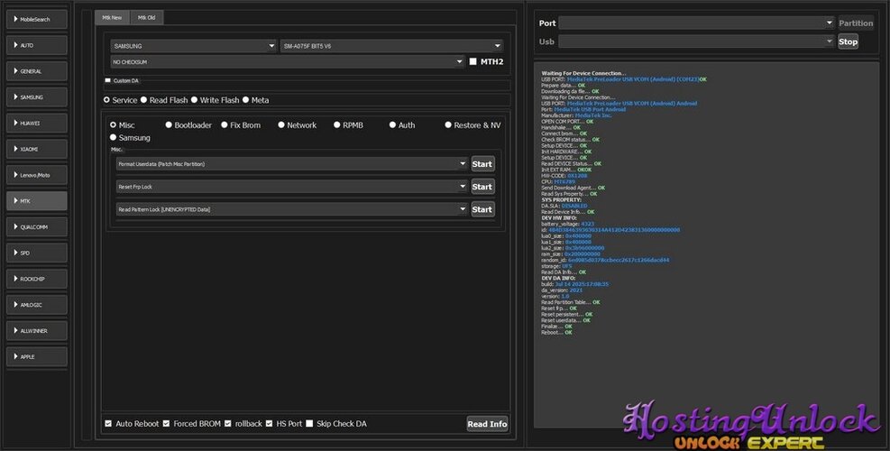
Task: Switch to the Mtk New tab
Action: click(x=112, y=18)
